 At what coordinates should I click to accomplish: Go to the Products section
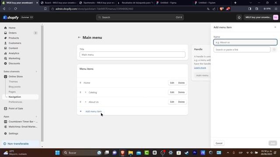[x=14, y=38]
